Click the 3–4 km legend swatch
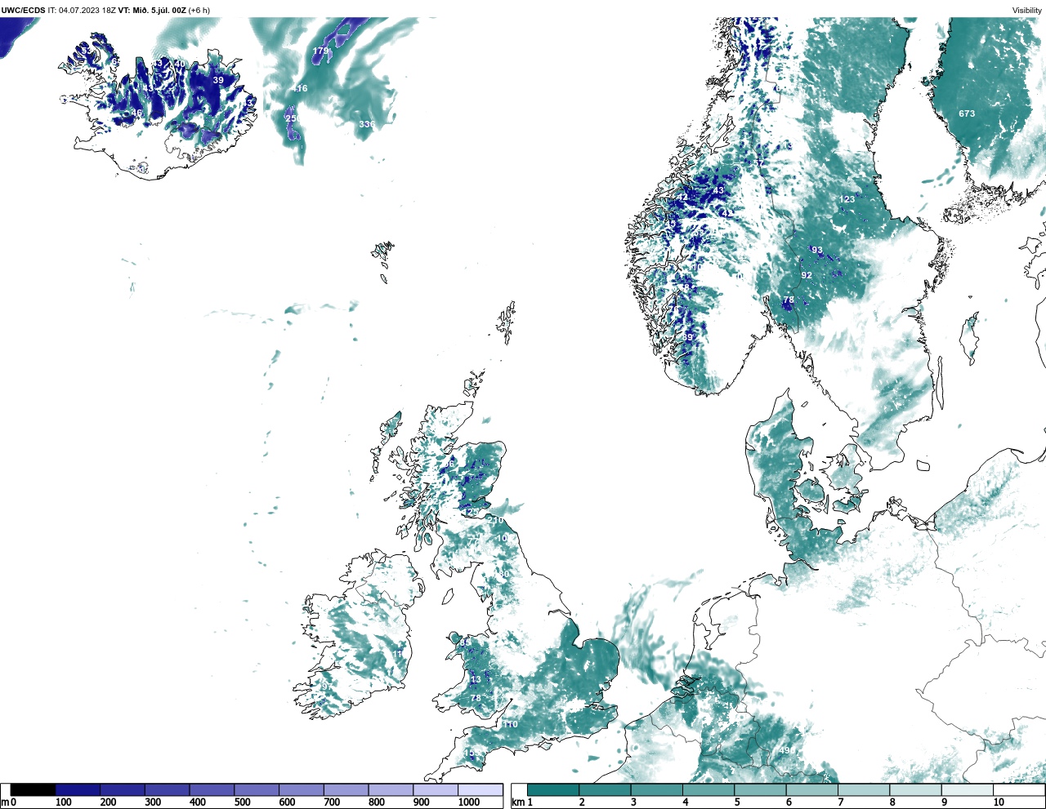This screenshot has height=809, width=1046. pos(657,789)
